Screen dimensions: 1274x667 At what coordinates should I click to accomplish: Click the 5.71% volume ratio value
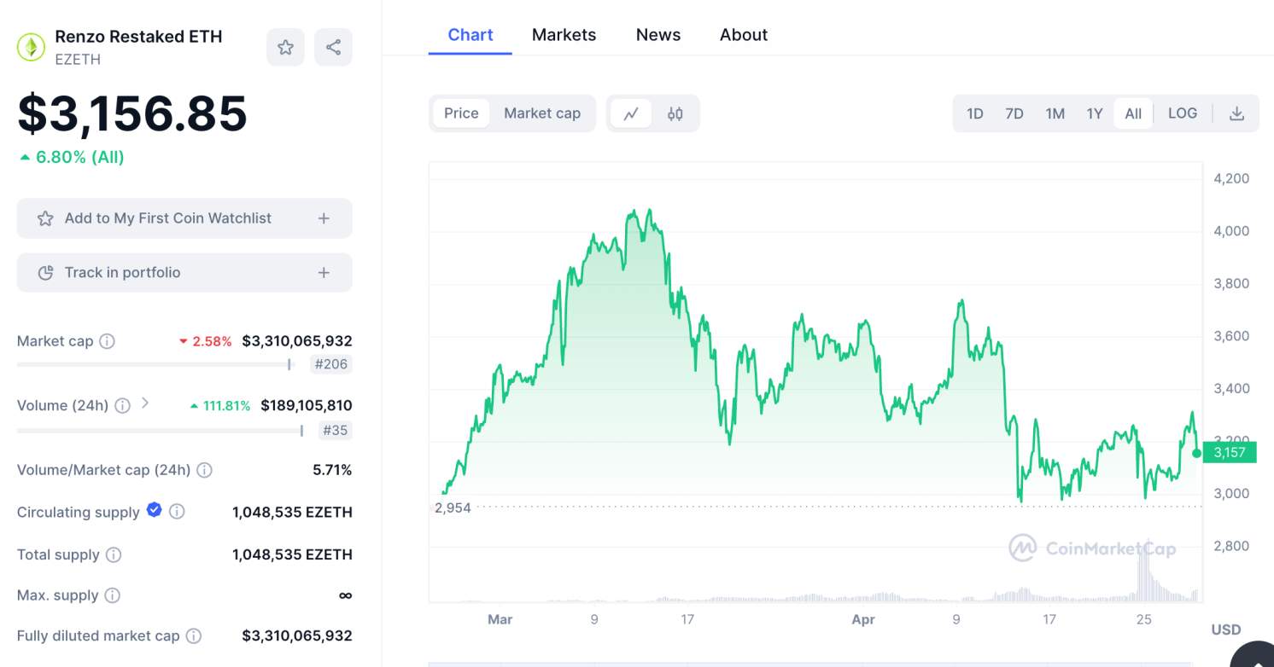332,470
